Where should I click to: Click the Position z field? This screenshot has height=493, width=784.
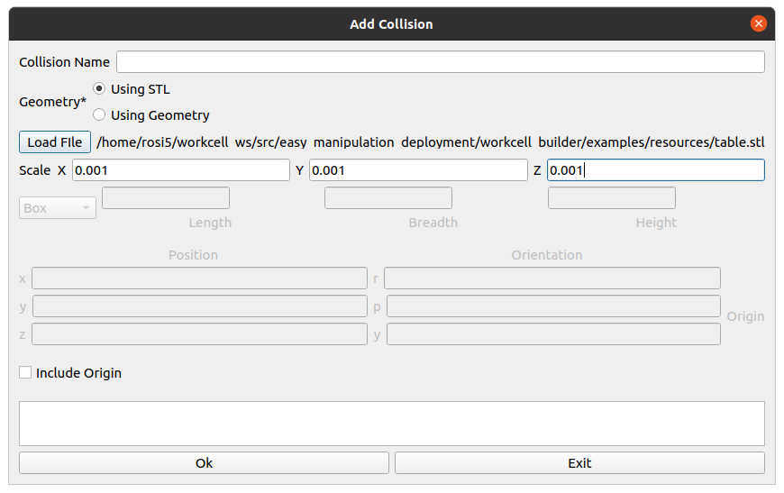[199, 334]
